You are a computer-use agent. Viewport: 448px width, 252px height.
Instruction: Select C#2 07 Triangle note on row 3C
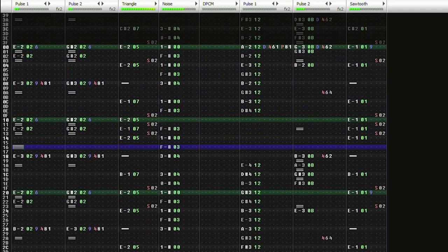pyautogui.click(x=129, y=29)
